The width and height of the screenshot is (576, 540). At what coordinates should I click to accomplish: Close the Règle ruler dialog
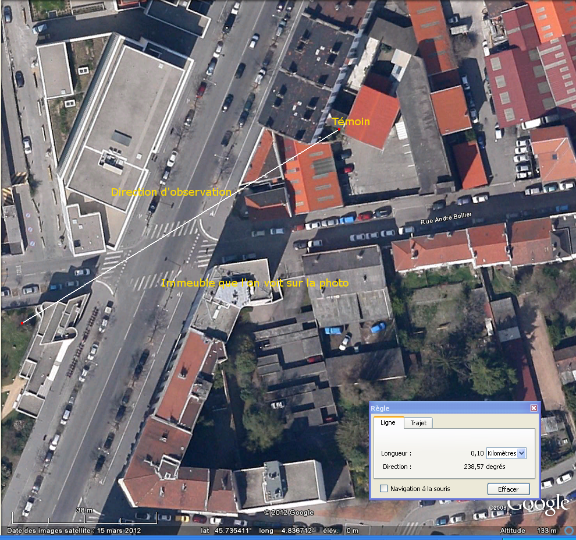click(x=534, y=408)
